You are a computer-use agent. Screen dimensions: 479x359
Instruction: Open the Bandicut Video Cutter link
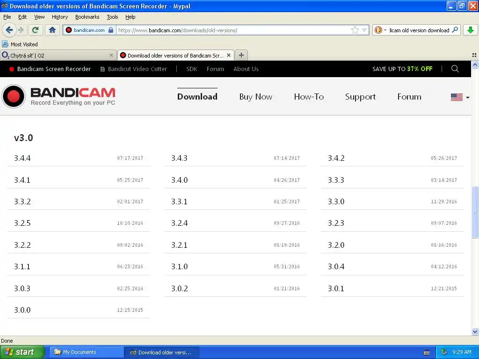point(133,69)
